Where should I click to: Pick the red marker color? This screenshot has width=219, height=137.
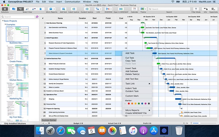[x=128, y=104]
